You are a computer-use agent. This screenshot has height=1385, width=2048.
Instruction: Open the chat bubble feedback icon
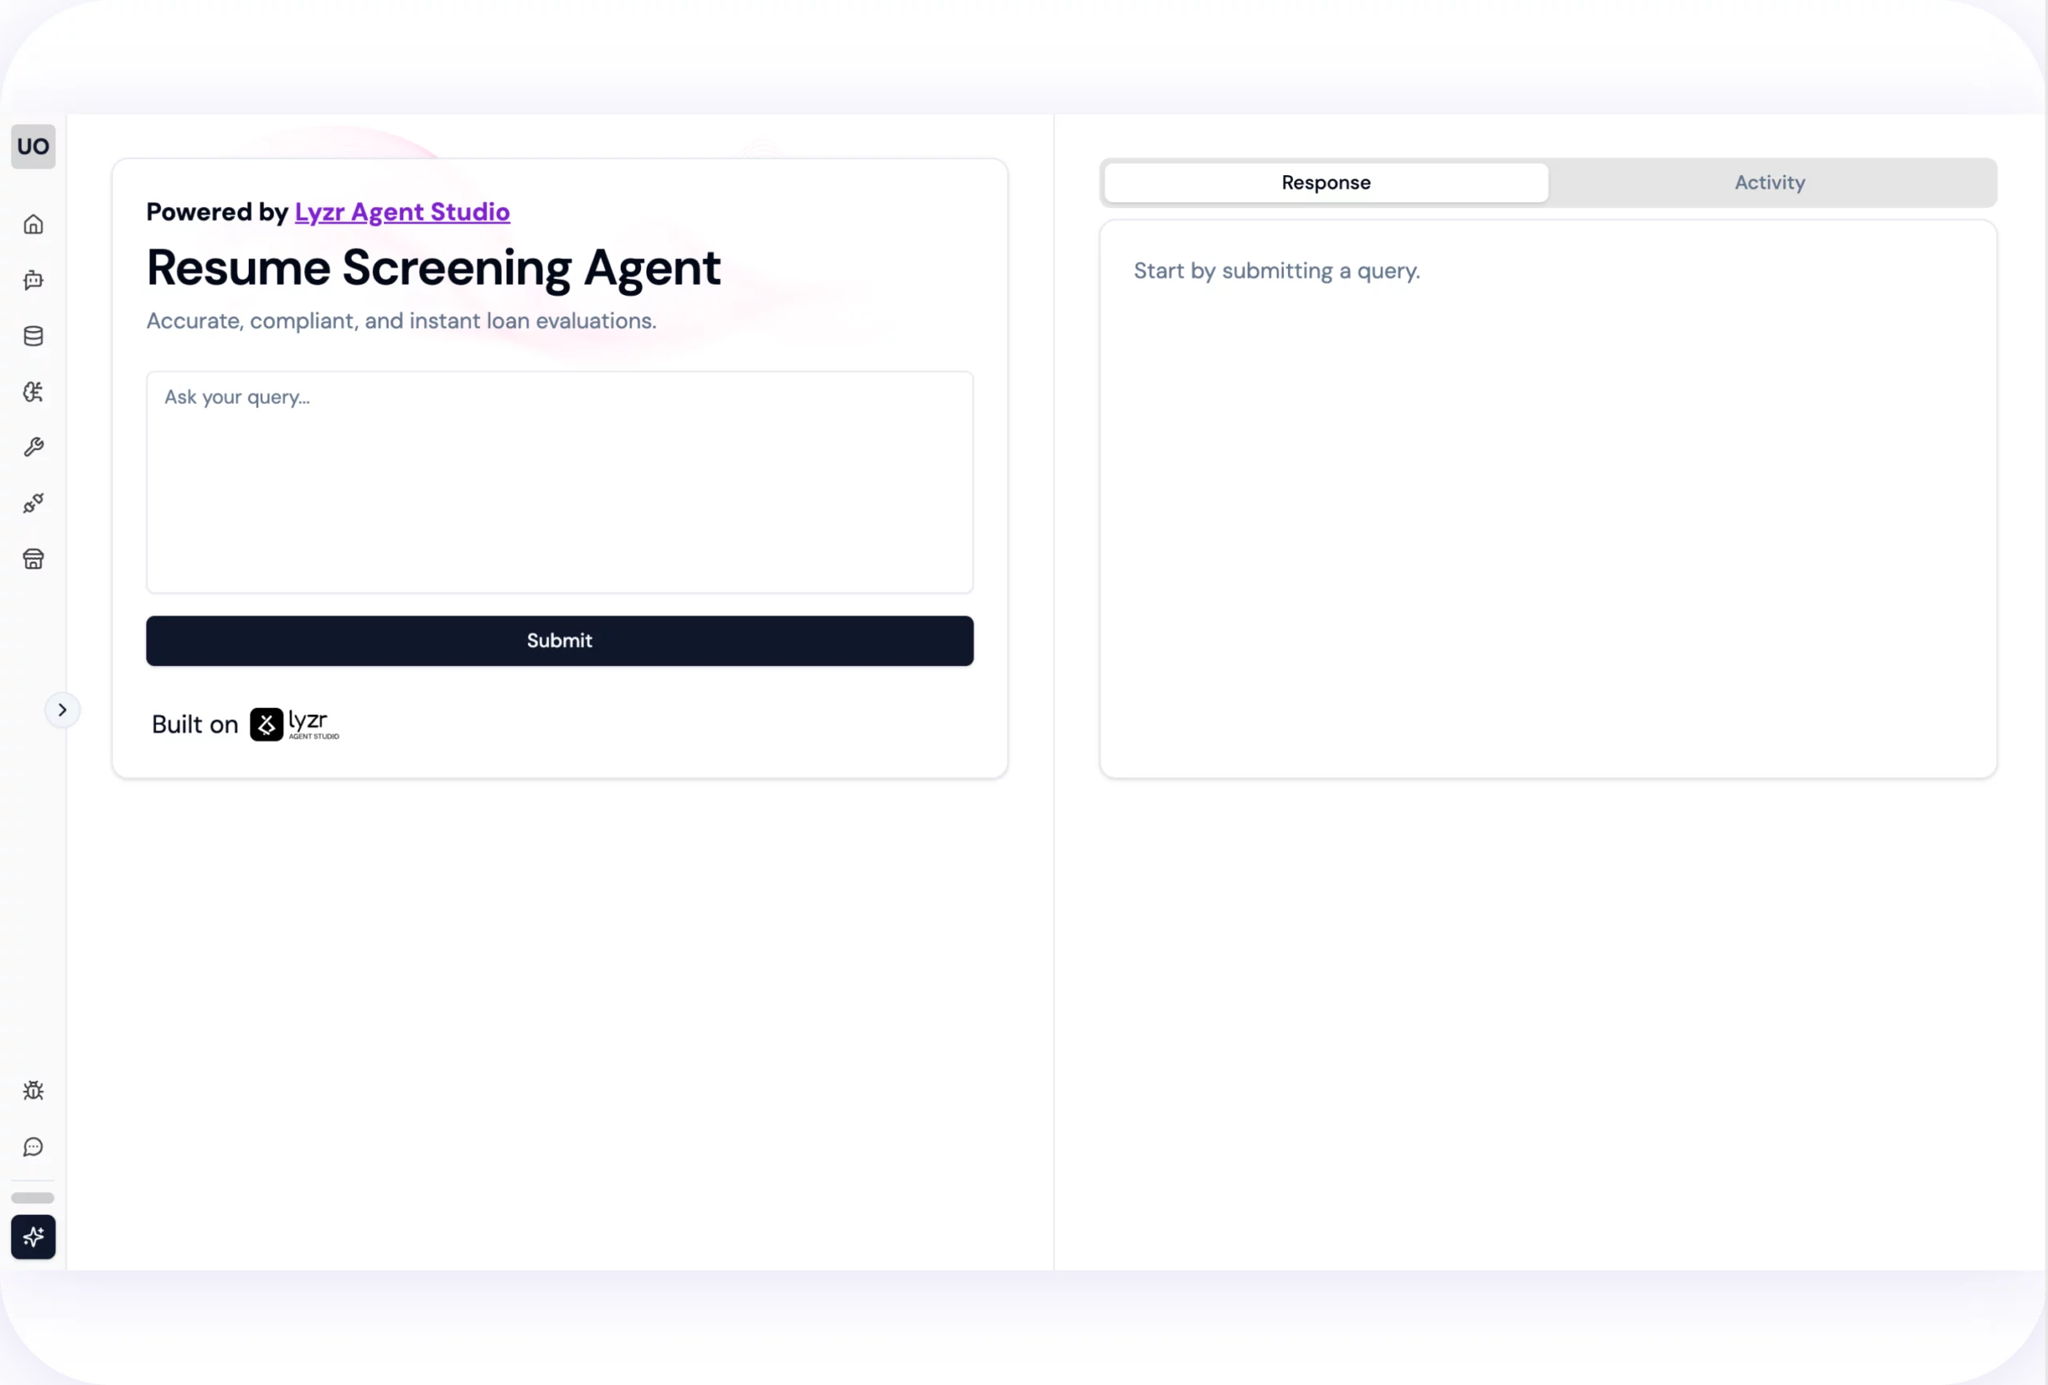click(34, 1146)
